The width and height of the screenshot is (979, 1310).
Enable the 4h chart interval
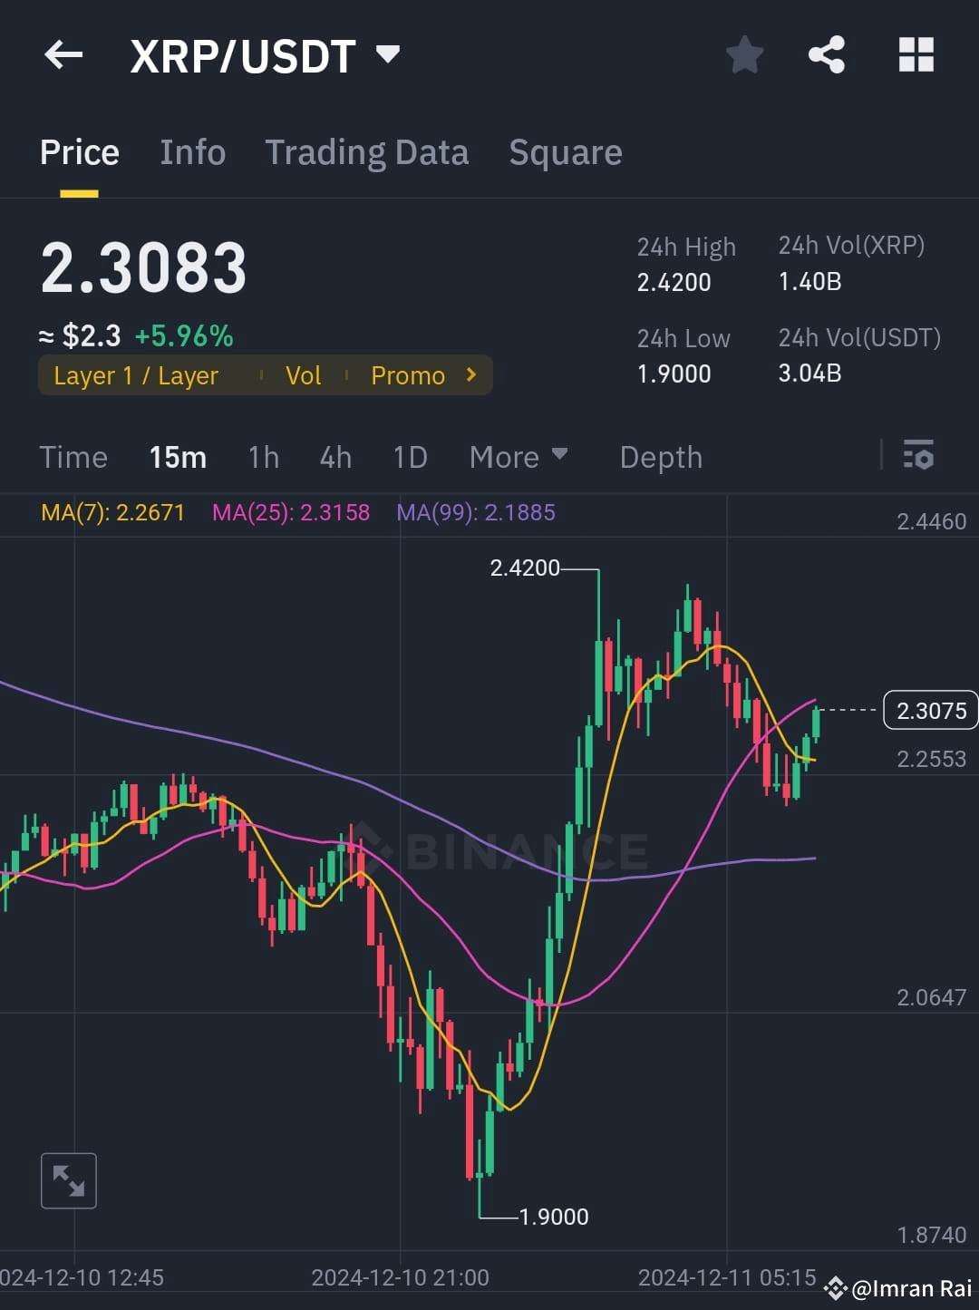click(334, 456)
